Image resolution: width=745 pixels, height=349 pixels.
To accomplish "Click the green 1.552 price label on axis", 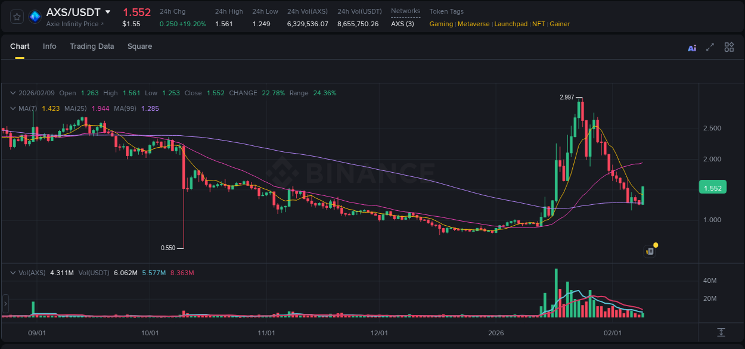I will coord(713,187).
